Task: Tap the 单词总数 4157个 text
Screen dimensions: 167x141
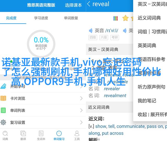Action: [x=41, y=47]
